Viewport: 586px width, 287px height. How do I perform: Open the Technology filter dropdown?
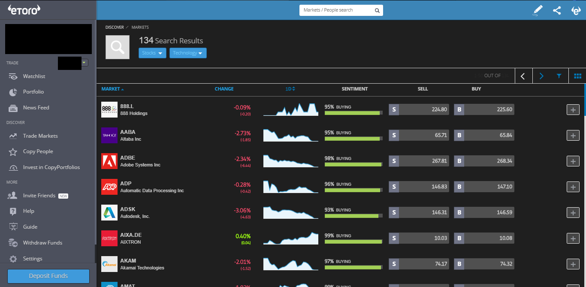tap(188, 53)
